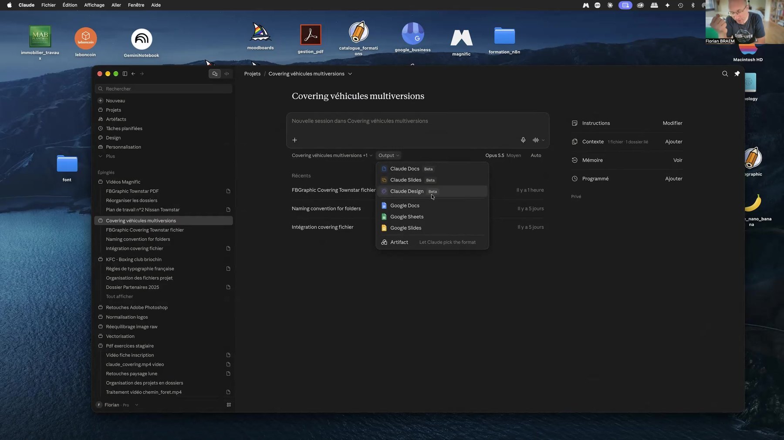Open the Vidéos Magnific project
Viewport: 784px width, 440px height.
pos(123,182)
